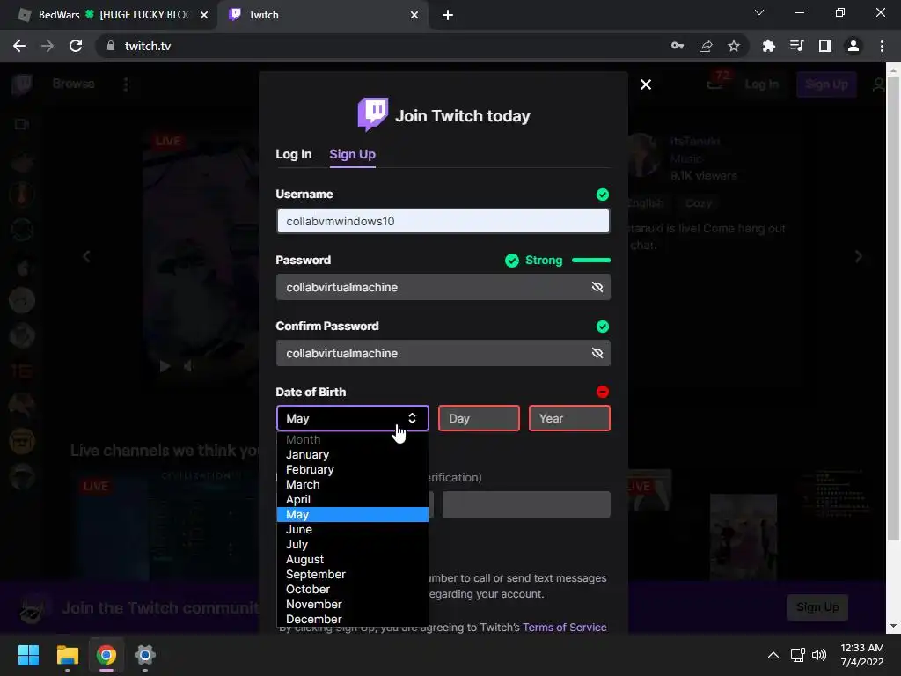
Task: Open the Twitch nav three-dot more menu
Action: [126, 84]
